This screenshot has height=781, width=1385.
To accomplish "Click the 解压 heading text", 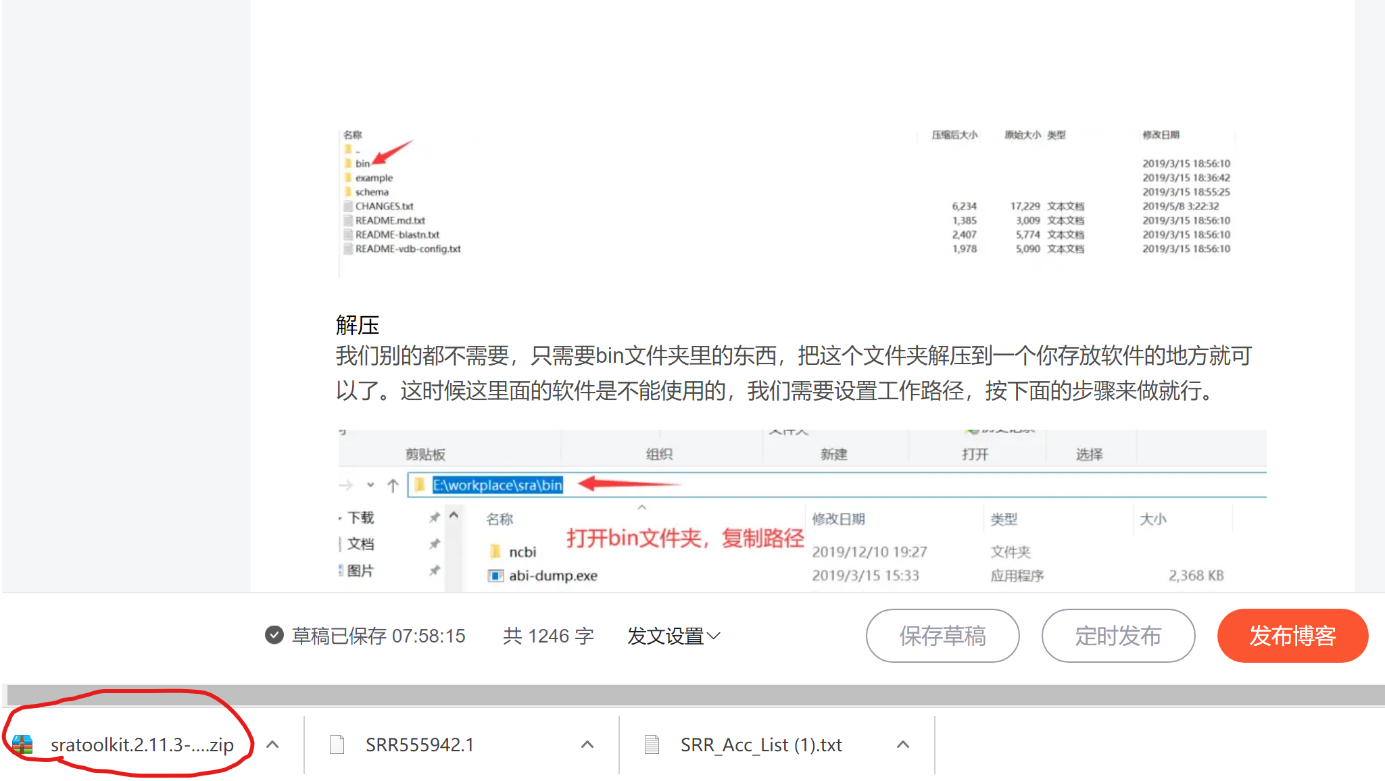I will click(x=358, y=325).
